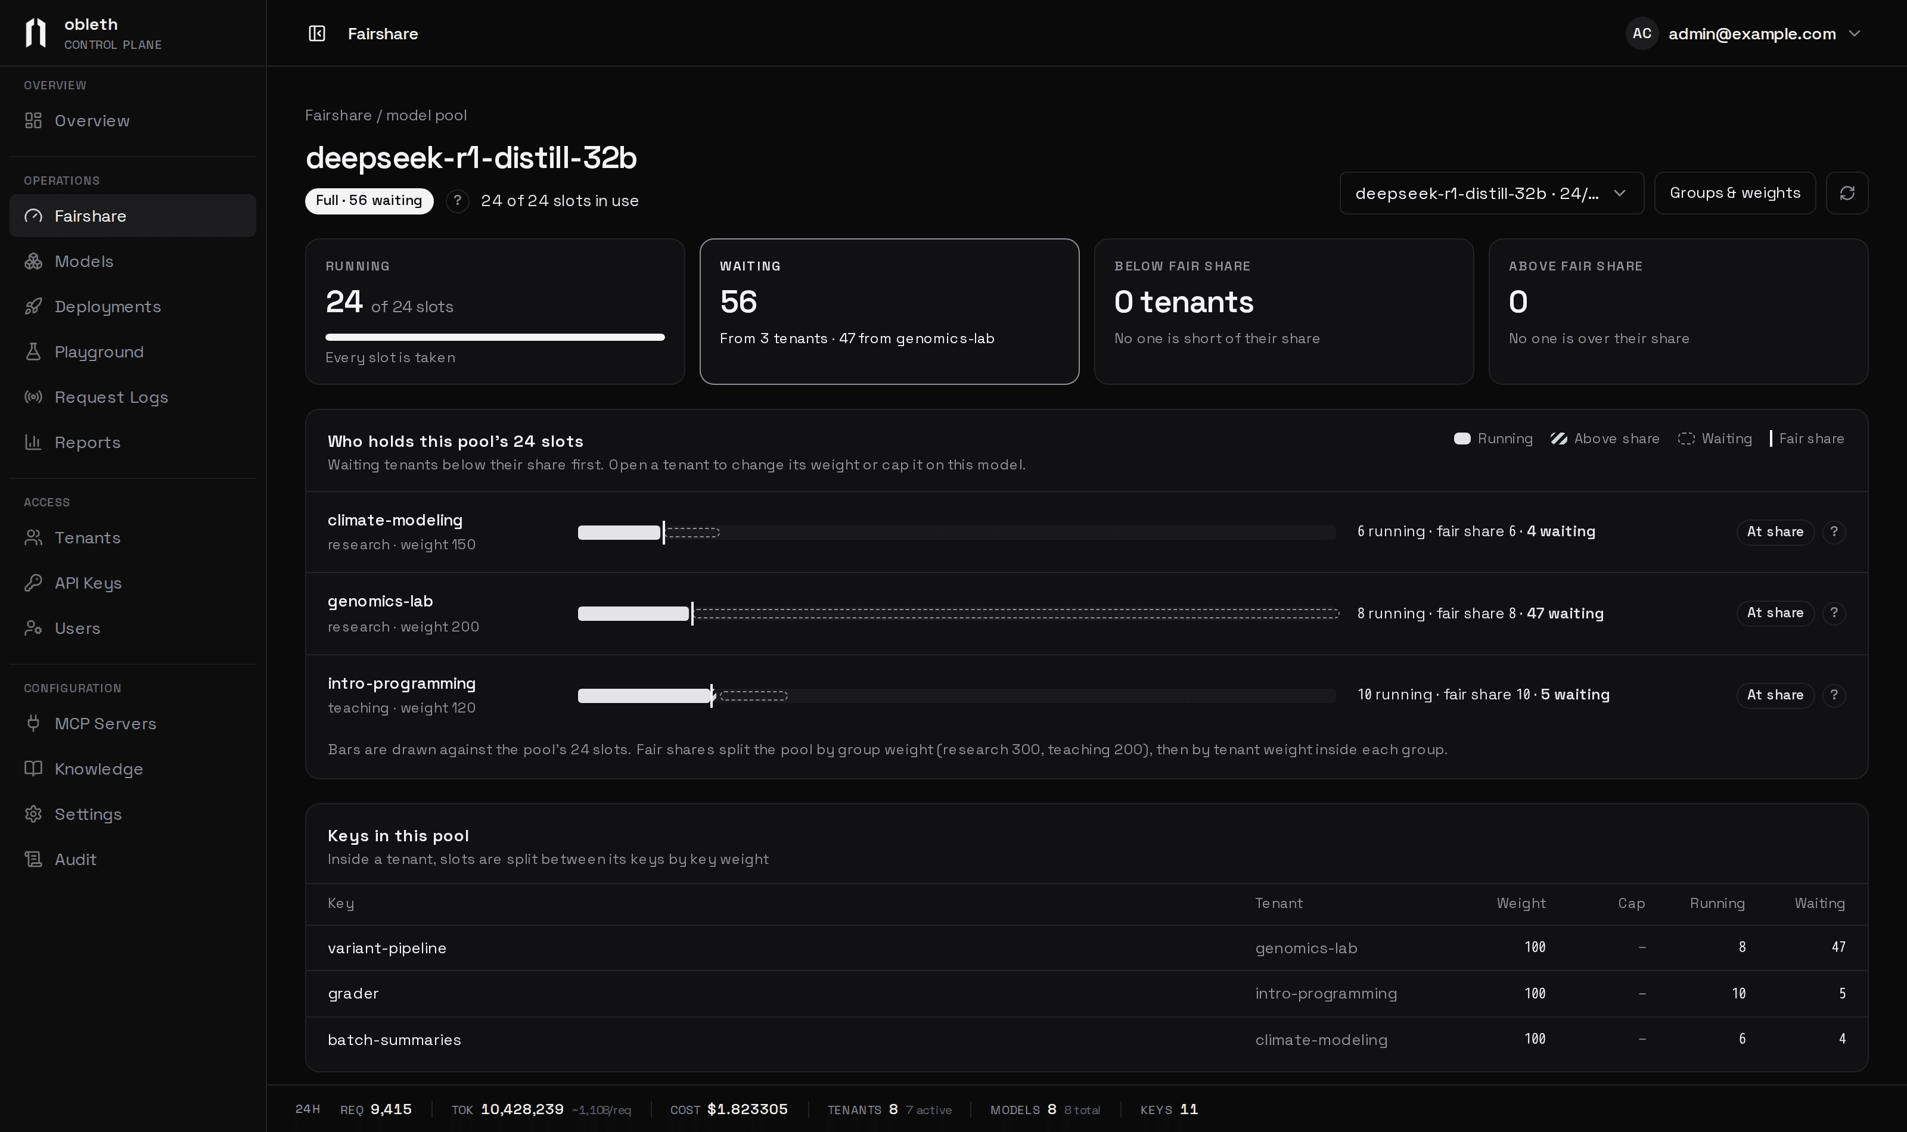This screenshot has height=1132, width=1907.
Task: Click the help icon on climate-modeling row
Action: [1834, 531]
